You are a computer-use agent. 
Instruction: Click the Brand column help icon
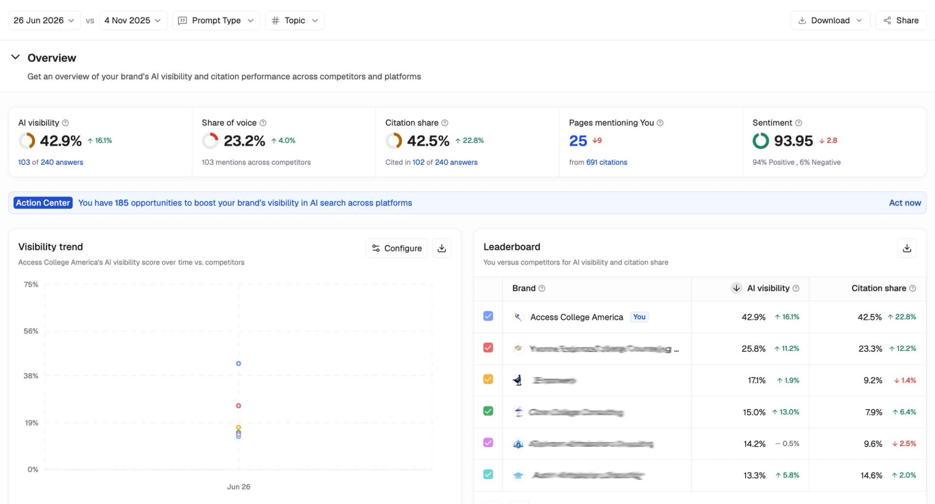542,288
